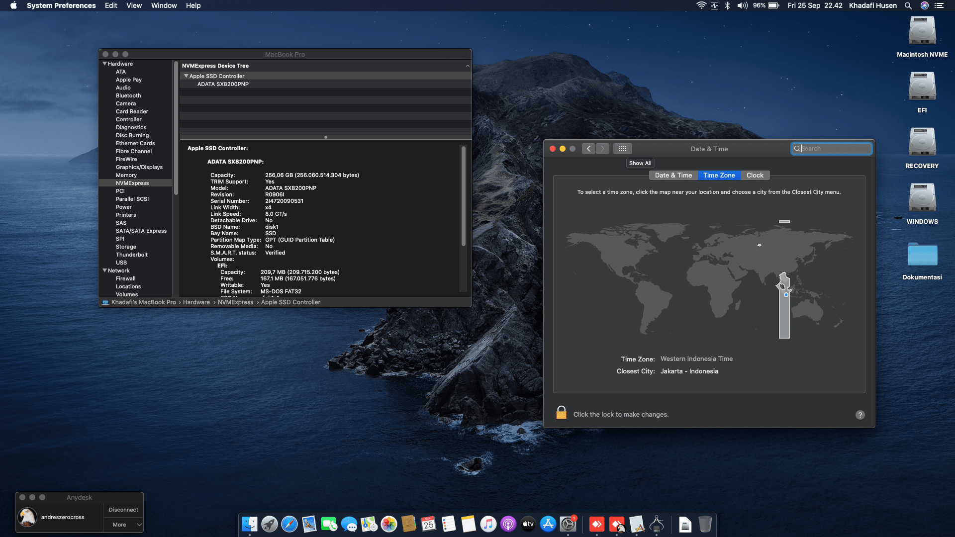Select USB in the hardware sidebar

[121, 263]
